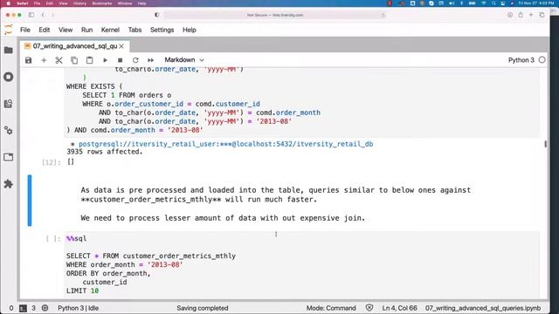Open the Safari share icon
This screenshot has height=314, width=559.
[521, 15]
